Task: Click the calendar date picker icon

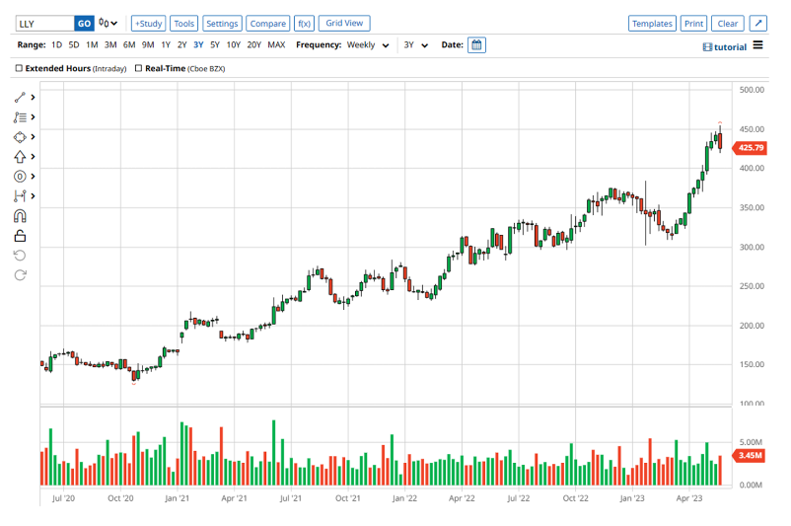Action: (476, 44)
